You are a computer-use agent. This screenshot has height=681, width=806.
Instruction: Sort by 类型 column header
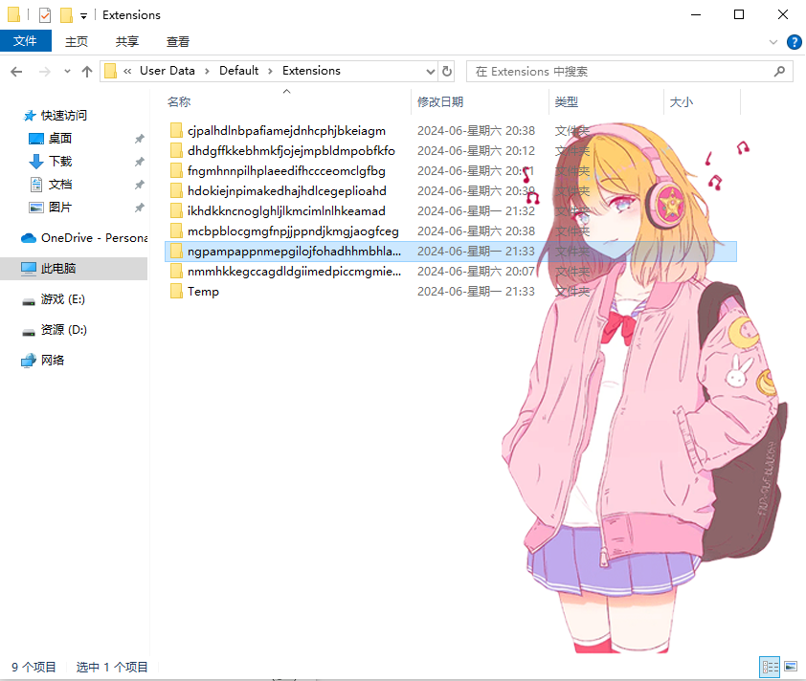[567, 101]
